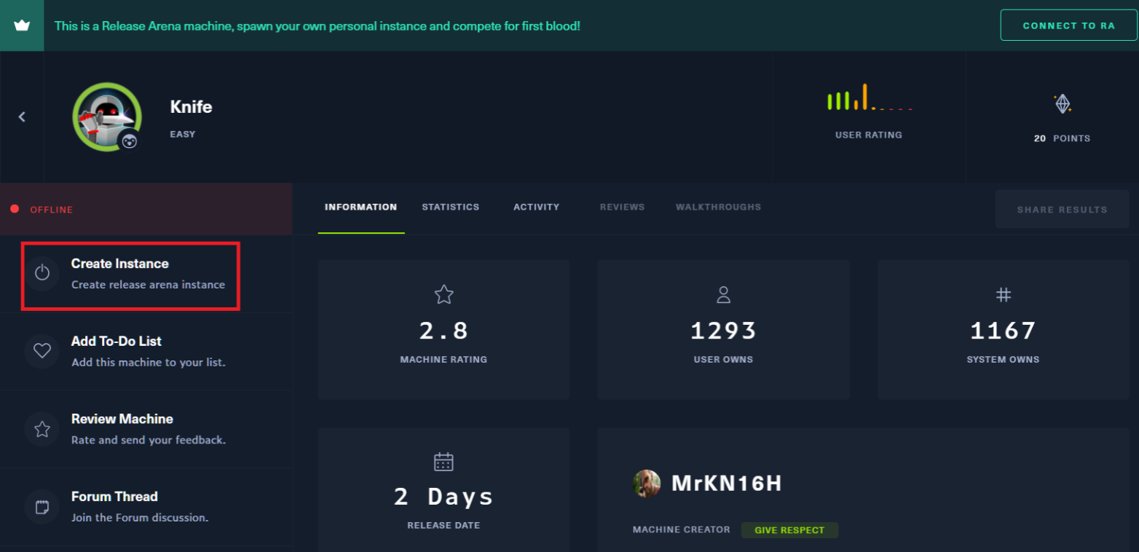Click the user rating bar chart
The image size is (1139, 552).
click(869, 98)
